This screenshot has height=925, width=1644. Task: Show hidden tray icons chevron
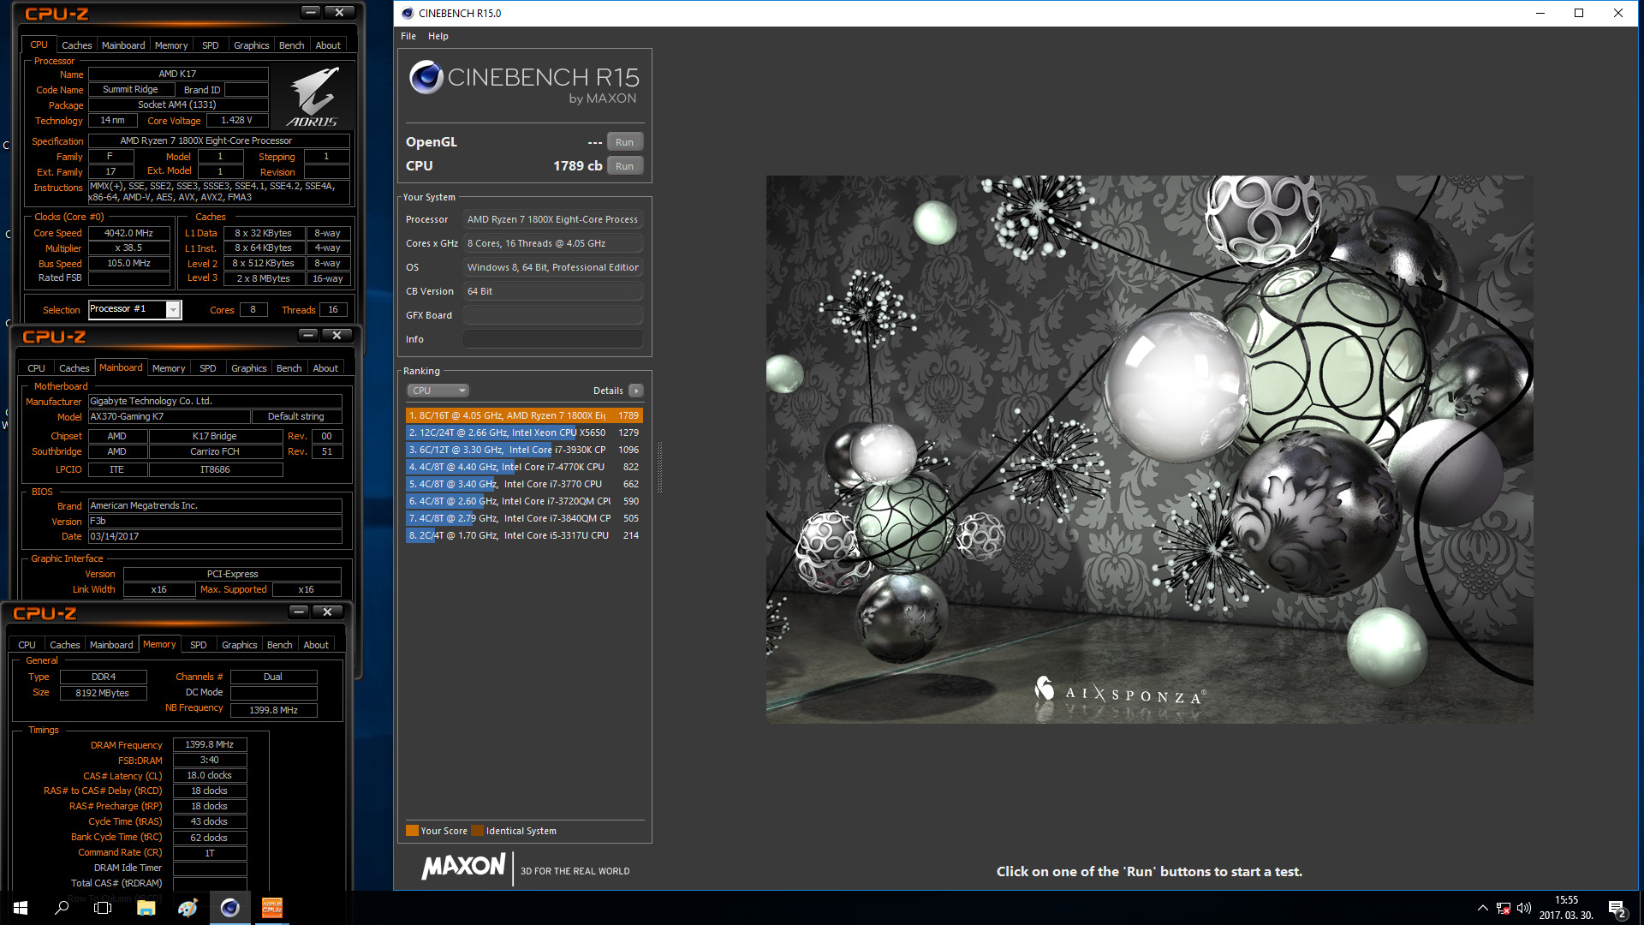click(x=1482, y=908)
